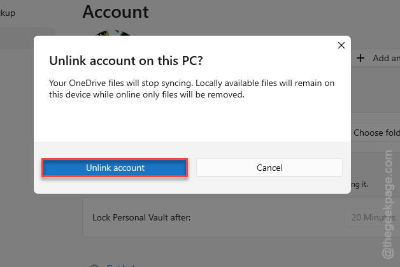
Task: Close the unlink dialog with the X icon
Action: coord(341,45)
